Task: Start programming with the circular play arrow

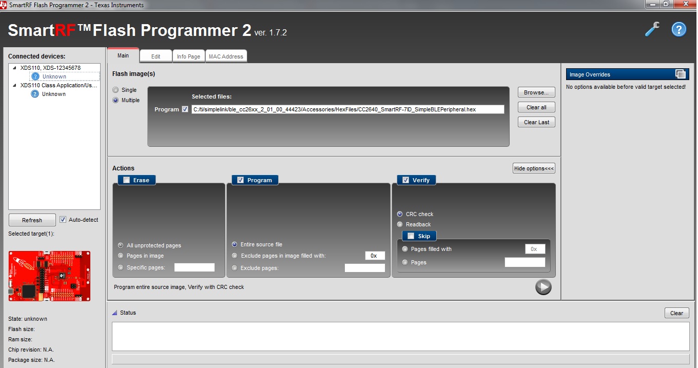Action: [543, 287]
